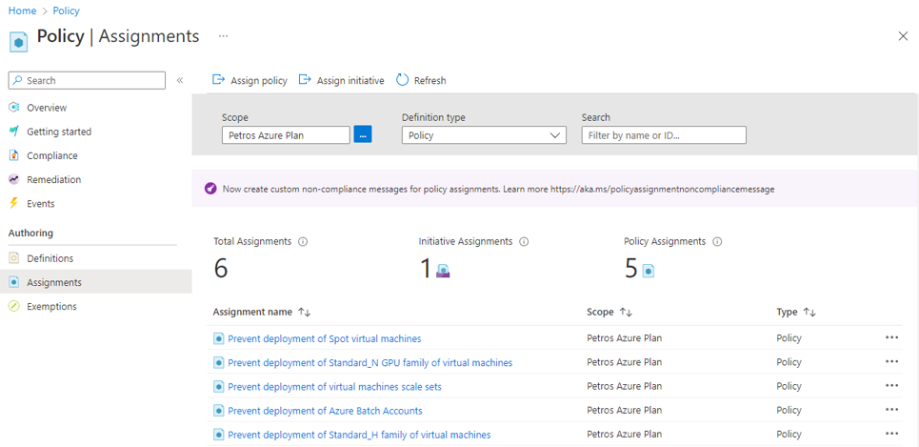The height and width of the screenshot is (447, 919).
Task: Click the info icon next to Total Assignments
Action: click(x=303, y=242)
